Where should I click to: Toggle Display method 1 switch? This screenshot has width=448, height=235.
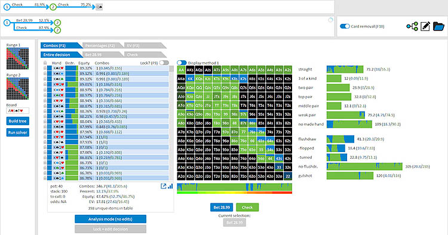point(182,63)
